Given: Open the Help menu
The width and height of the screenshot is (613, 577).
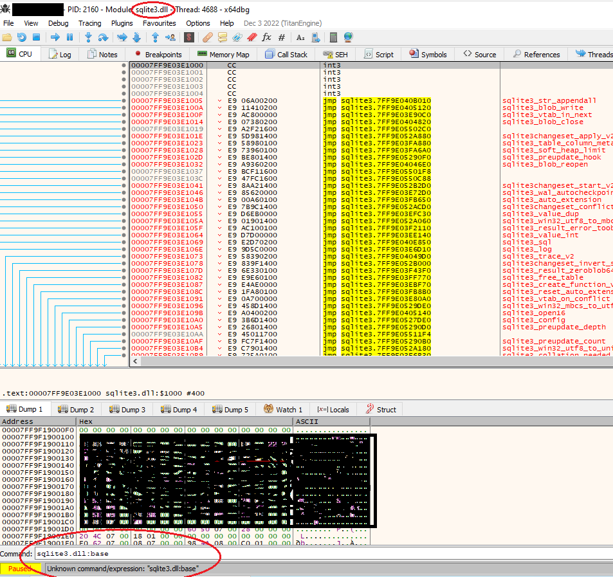Looking at the screenshot, I should [x=227, y=23].
